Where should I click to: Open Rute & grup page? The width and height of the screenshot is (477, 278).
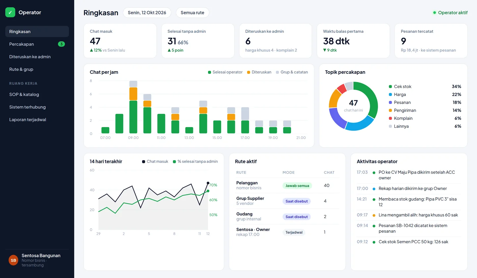37,69
